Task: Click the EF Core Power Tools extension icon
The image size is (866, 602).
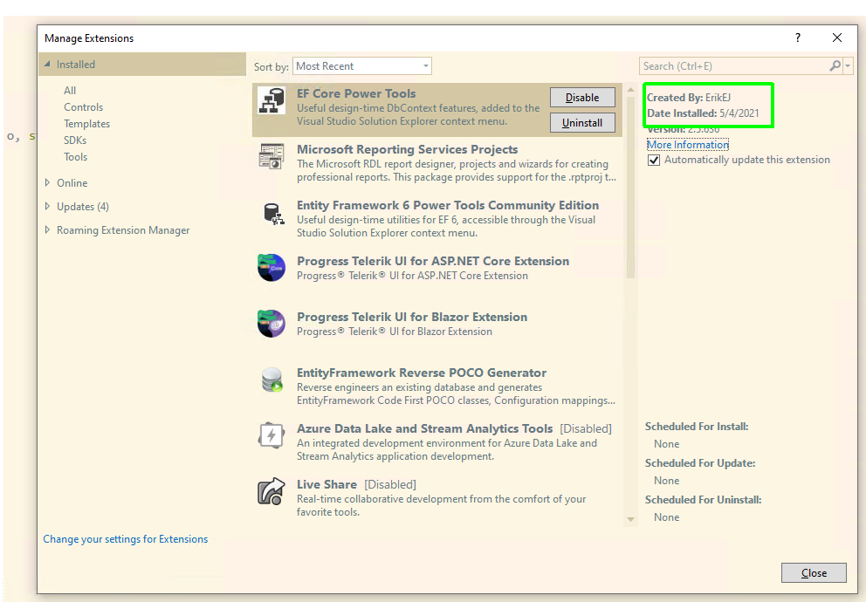Action: click(x=272, y=102)
